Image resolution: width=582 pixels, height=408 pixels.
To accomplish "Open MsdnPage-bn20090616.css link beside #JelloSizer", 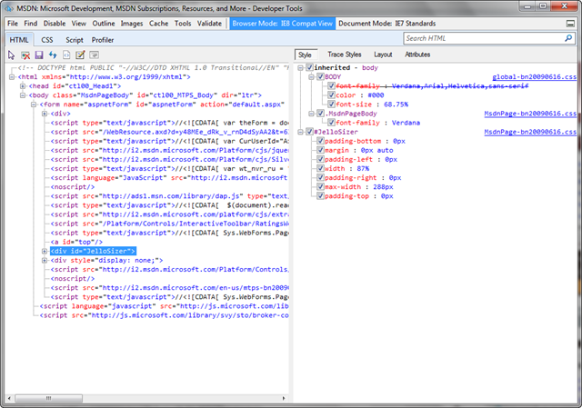I will point(530,132).
